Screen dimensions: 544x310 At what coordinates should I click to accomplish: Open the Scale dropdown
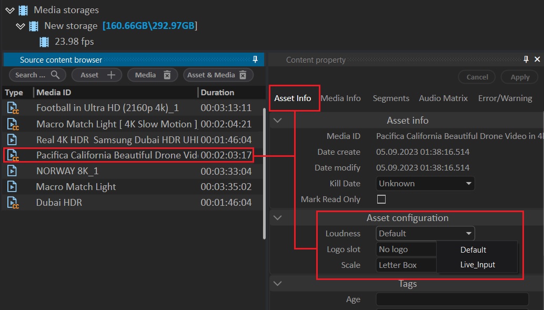pos(406,265)
